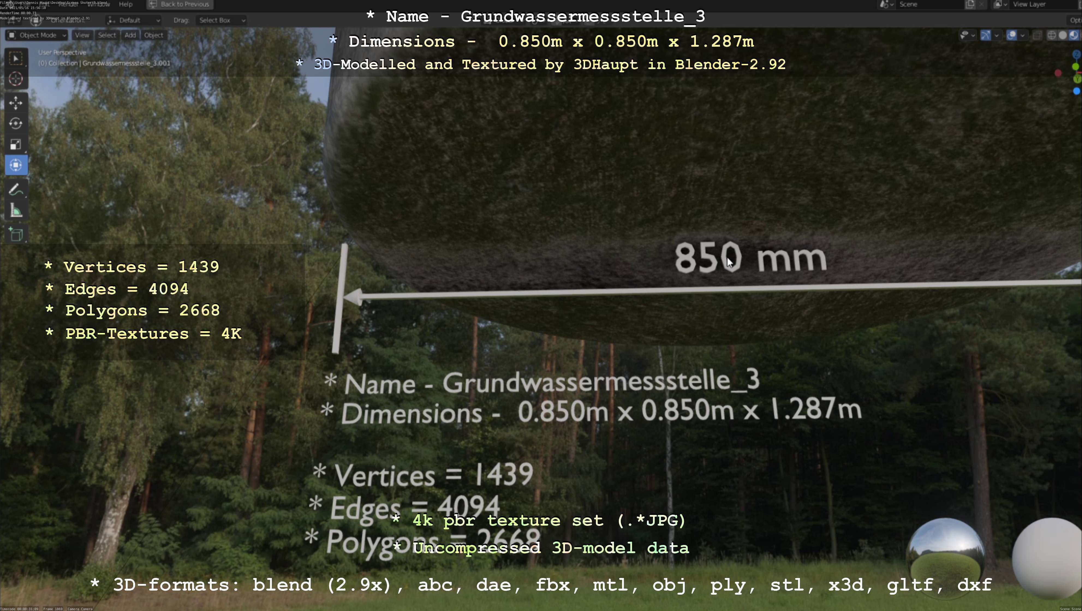This screenshot has height=611, width=1082.
Task: Click the blue negative Z axis dot
Action: 1077,91
